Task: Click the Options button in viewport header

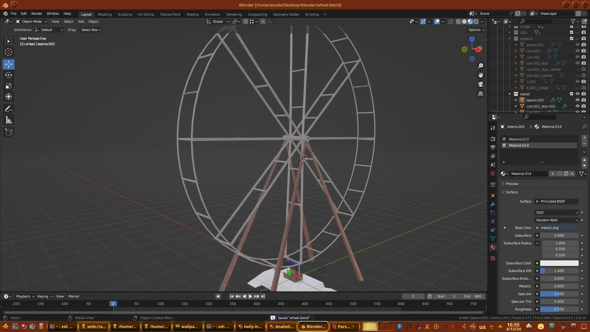Action: tap(476, 30)
